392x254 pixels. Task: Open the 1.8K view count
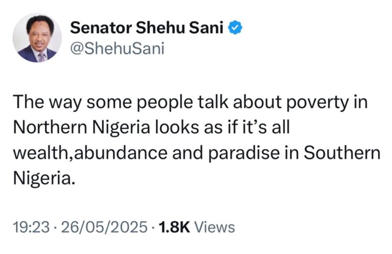174,227
